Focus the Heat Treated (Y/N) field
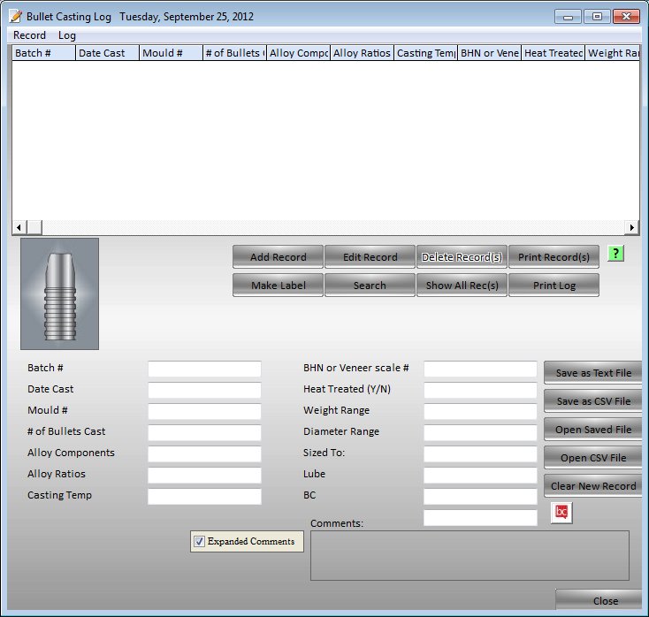Image resolution: width=649 pixels, height=617 pixels. [480, 390]
